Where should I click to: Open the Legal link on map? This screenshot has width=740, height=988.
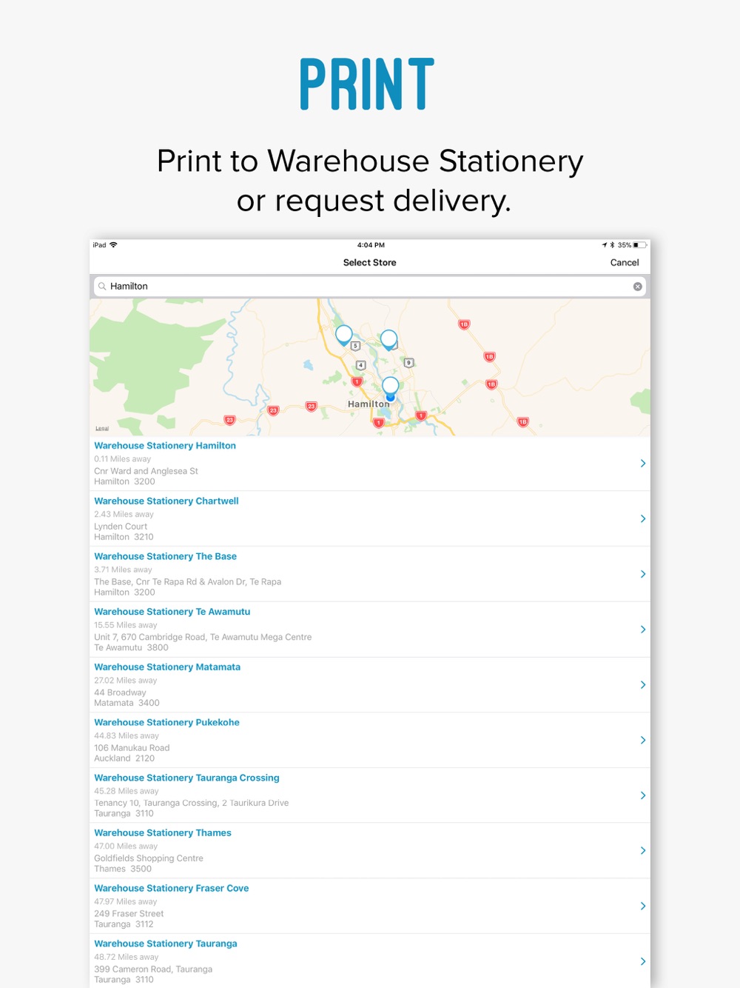pyautogui.click(x=102, y=428)
